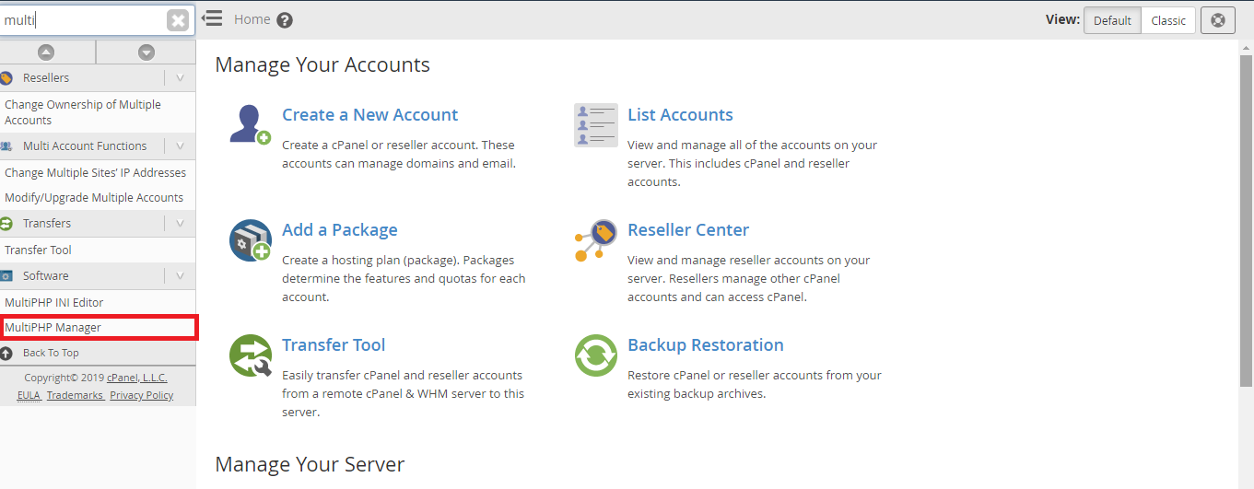Open Transfer Tool heading in main panel
Viewport: 1254px width, 489px height.
[334, 345]
